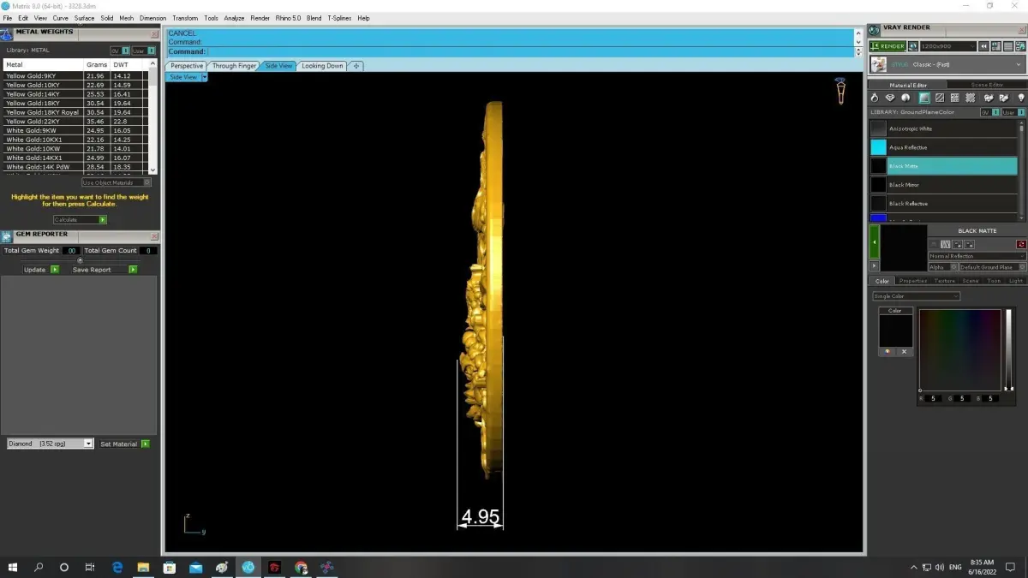This screenshot has width=1028, height=578.
Task: Toggle User library in Metal Weights panel
Action: 144,51
